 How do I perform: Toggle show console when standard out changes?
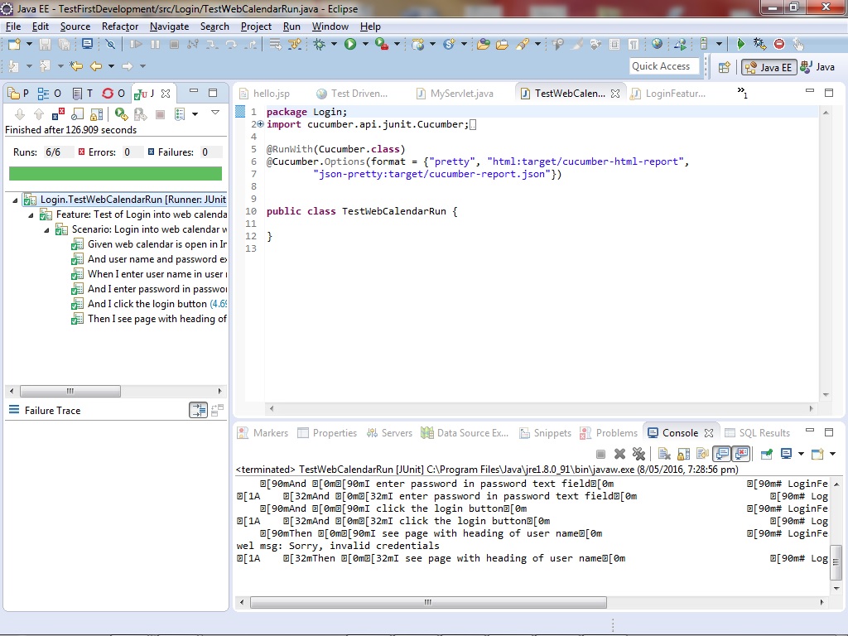[x=721, y=454]
